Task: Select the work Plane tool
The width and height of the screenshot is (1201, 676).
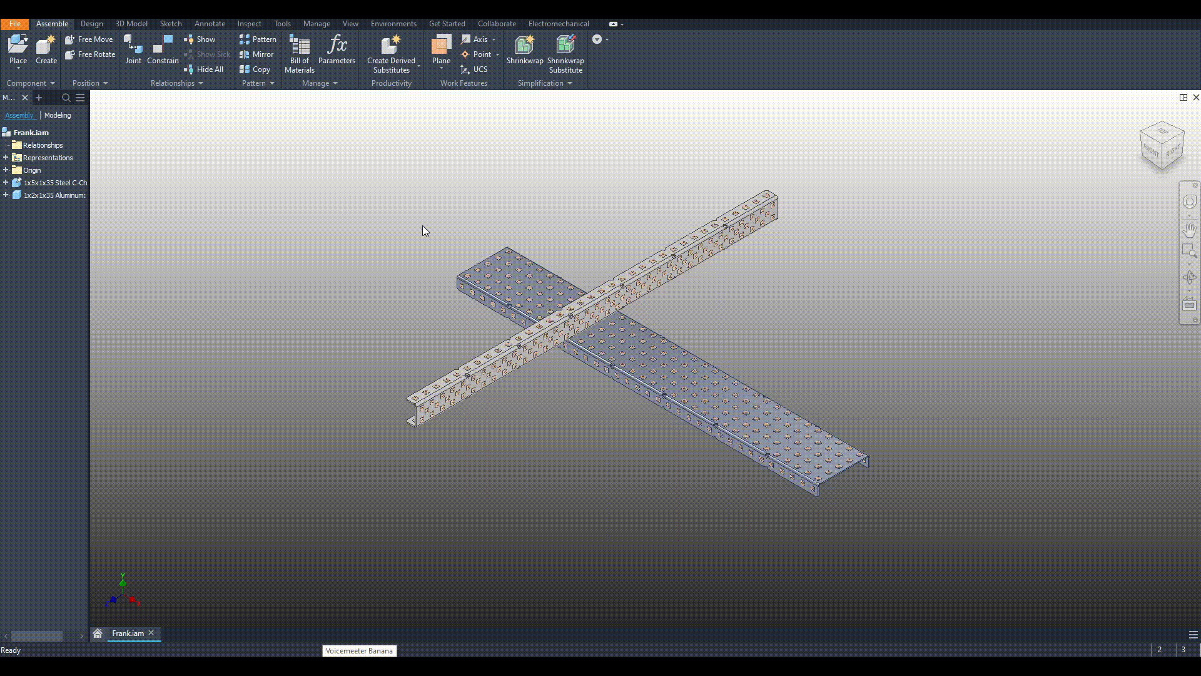Action: point(441,49)
